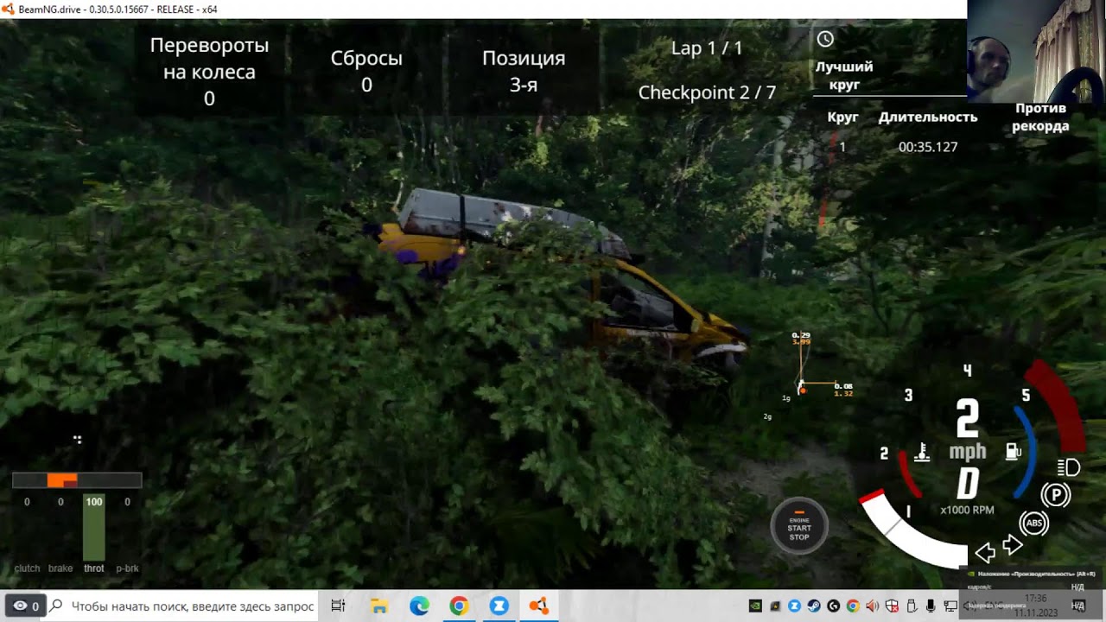This screenshot has height=622, width=1106.
Task: Click the network tray icon
Action: [950, 606]
